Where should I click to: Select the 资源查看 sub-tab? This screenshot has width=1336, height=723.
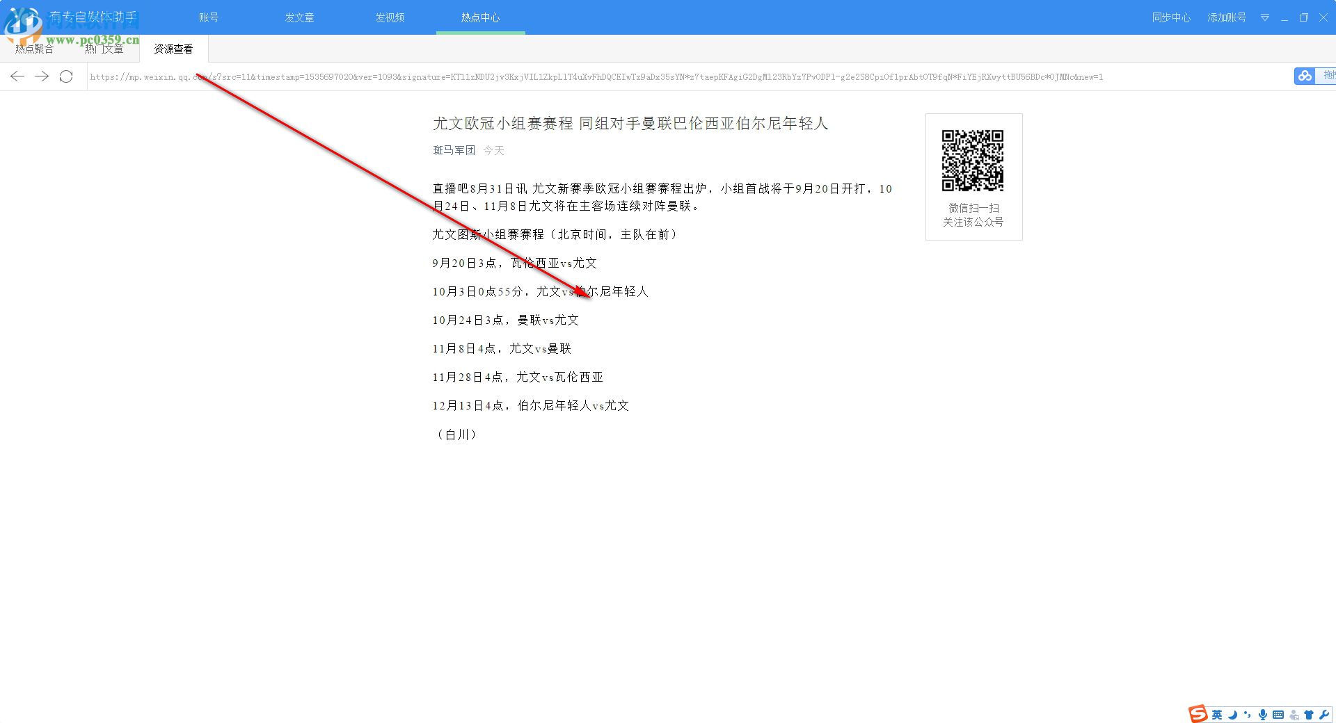tap(173, 49)
